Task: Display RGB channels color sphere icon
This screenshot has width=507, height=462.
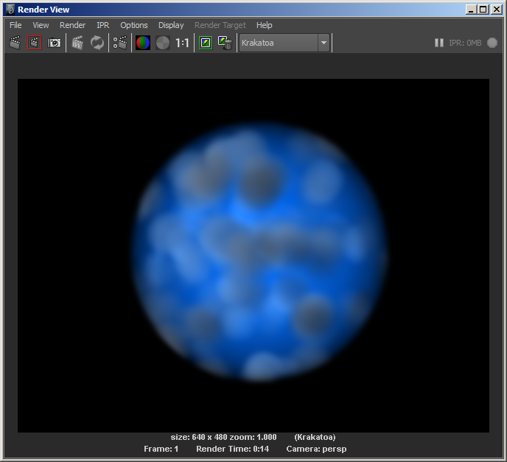Action: pyautogui.click(x=143, y=43)
